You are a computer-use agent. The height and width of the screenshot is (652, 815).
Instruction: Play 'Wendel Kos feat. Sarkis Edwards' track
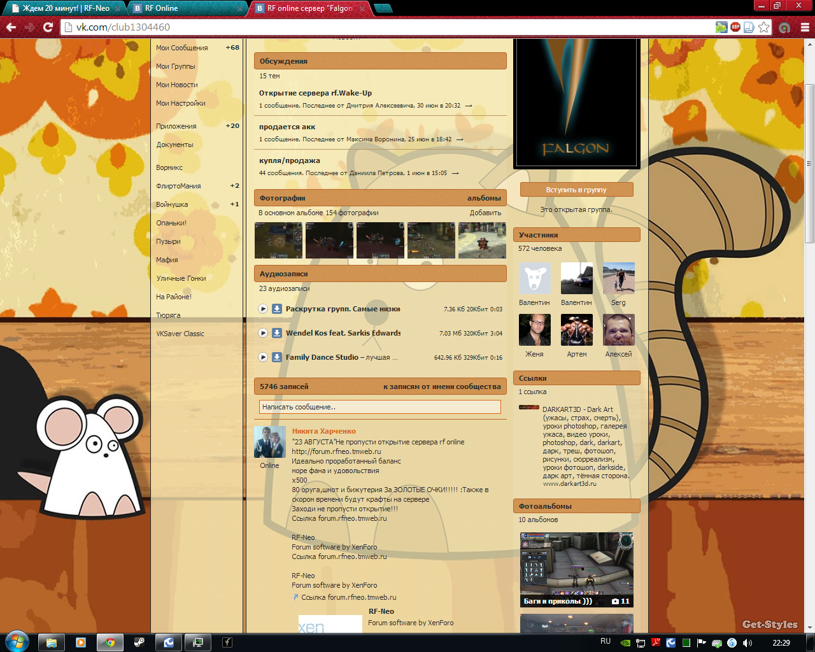[263, 333]
